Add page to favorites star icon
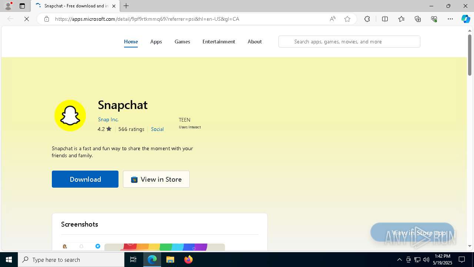Viewport: 474px width, 267px height. 347,19
